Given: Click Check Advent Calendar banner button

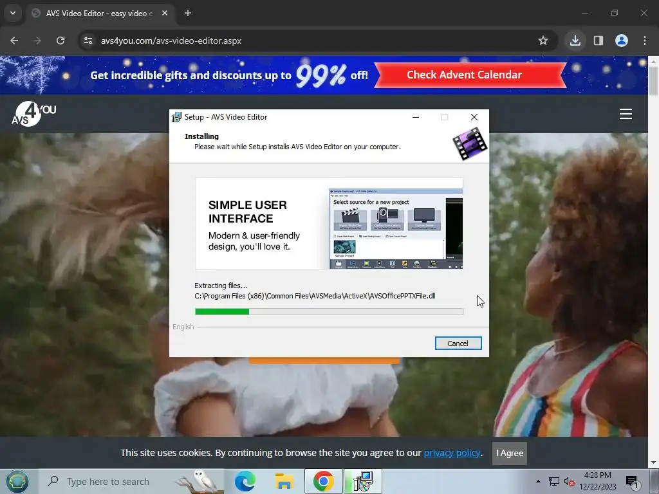Looking at the screenshot, I should pyautogui.click(x=470, y=75).
